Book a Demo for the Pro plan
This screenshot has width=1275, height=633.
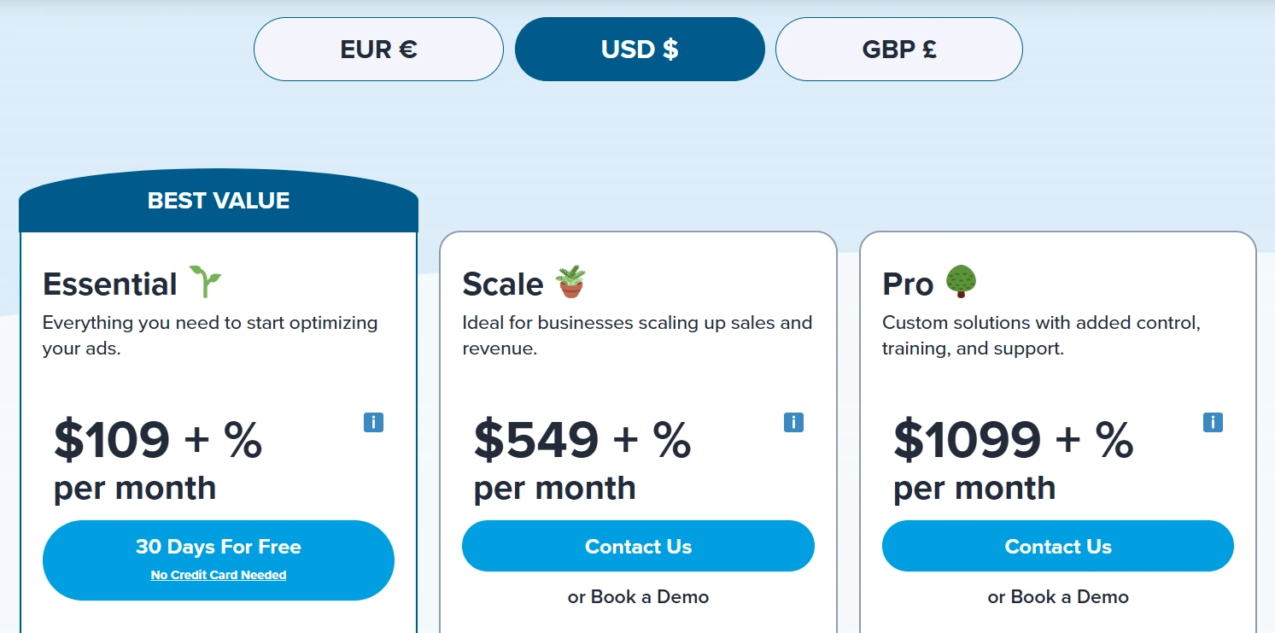click(1057, 597)
